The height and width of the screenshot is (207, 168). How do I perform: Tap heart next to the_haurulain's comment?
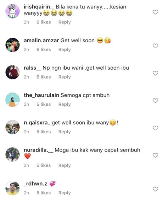[x=155, y=101]
